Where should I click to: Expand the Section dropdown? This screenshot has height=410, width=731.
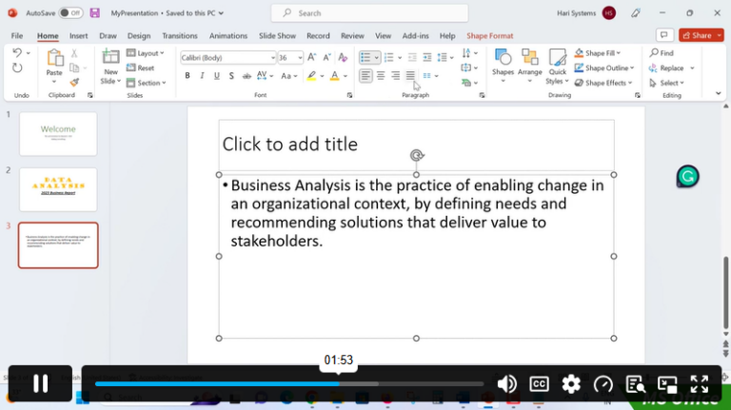(x=146, y=83)
